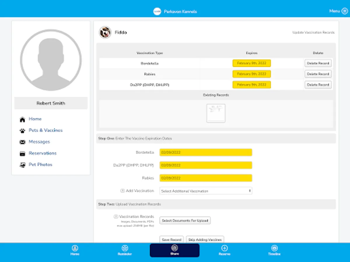Click Skip Adding Vaccines button
This screenshot has height=262, width=350.
(x=205, y=240)
